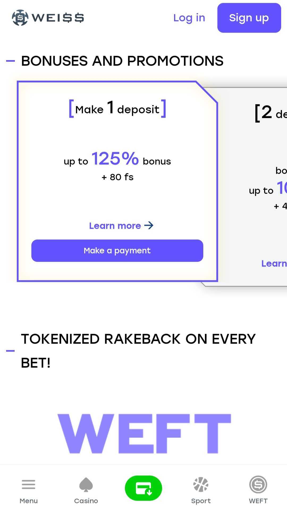Switch to the Sport tab label
This screenshot has height=510, width=287.
pos(201,501)
